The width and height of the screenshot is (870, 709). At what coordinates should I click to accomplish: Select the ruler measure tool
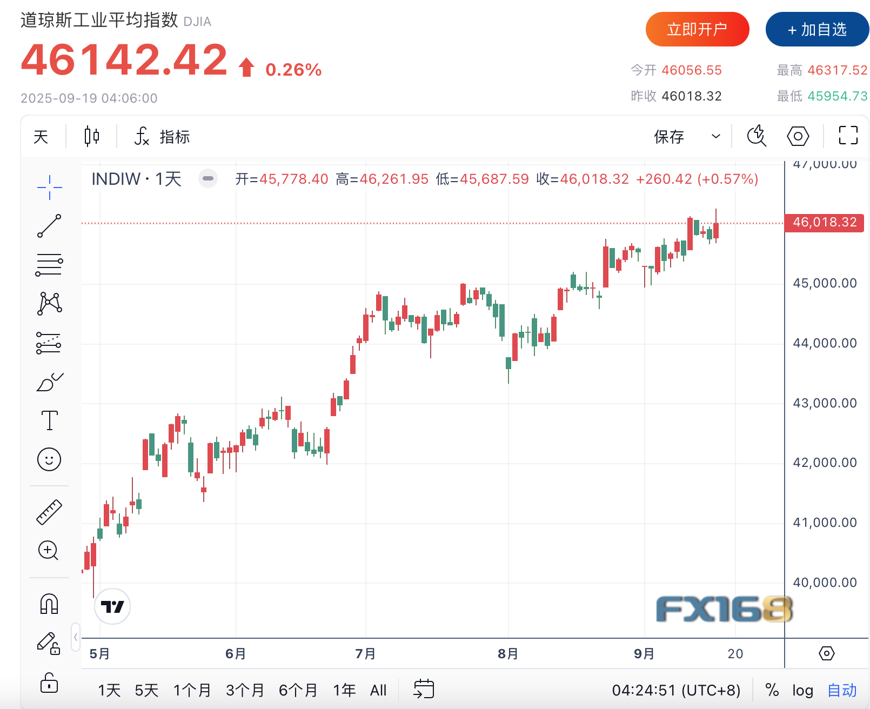pyautogui.click(x=49, y=512)
